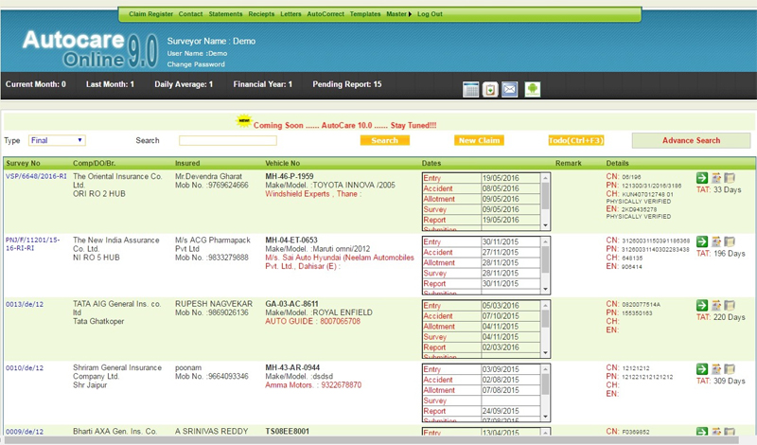Click the green Android icon in the dark bar

pos(533,89)
